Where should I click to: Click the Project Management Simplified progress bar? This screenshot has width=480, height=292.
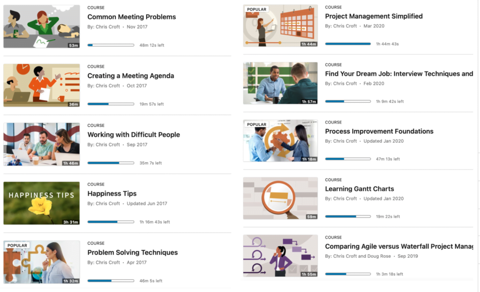[348, 44]
